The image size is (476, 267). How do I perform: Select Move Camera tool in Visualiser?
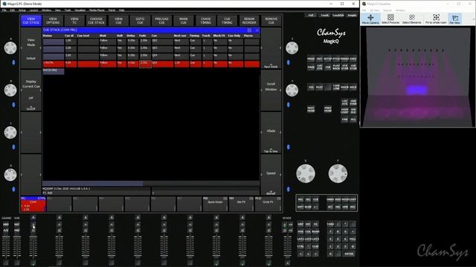[x=370, y=19]
